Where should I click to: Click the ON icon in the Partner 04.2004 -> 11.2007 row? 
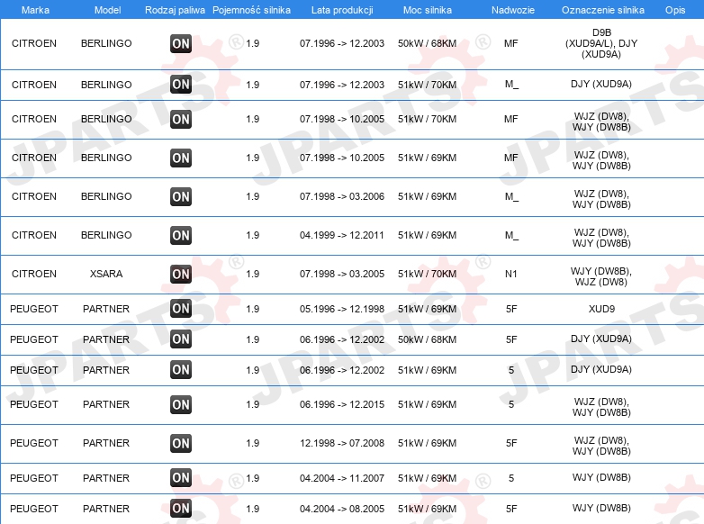coord(181,478)
